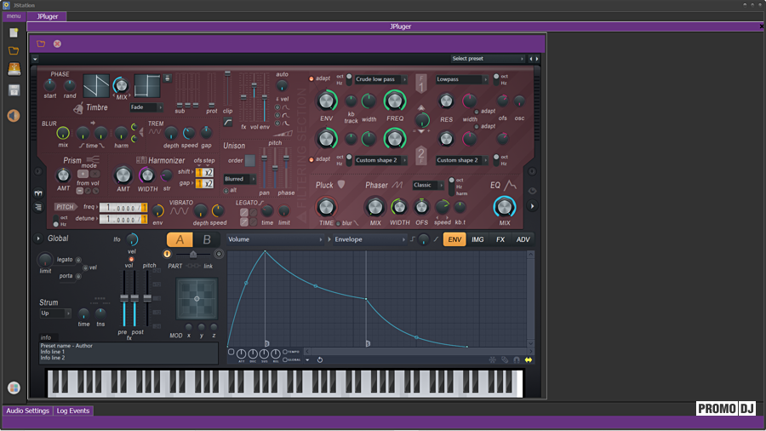This screenshot has height=431, width=766.
Task: Click the new file icon in sidebar
Action: (x=14, y=32)
